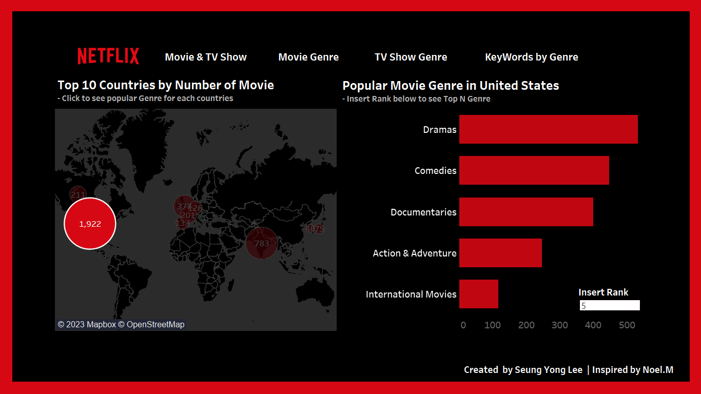Click the axis value '300'
The width and height of the screenshot is (701, 394).
tap(560, 325)
